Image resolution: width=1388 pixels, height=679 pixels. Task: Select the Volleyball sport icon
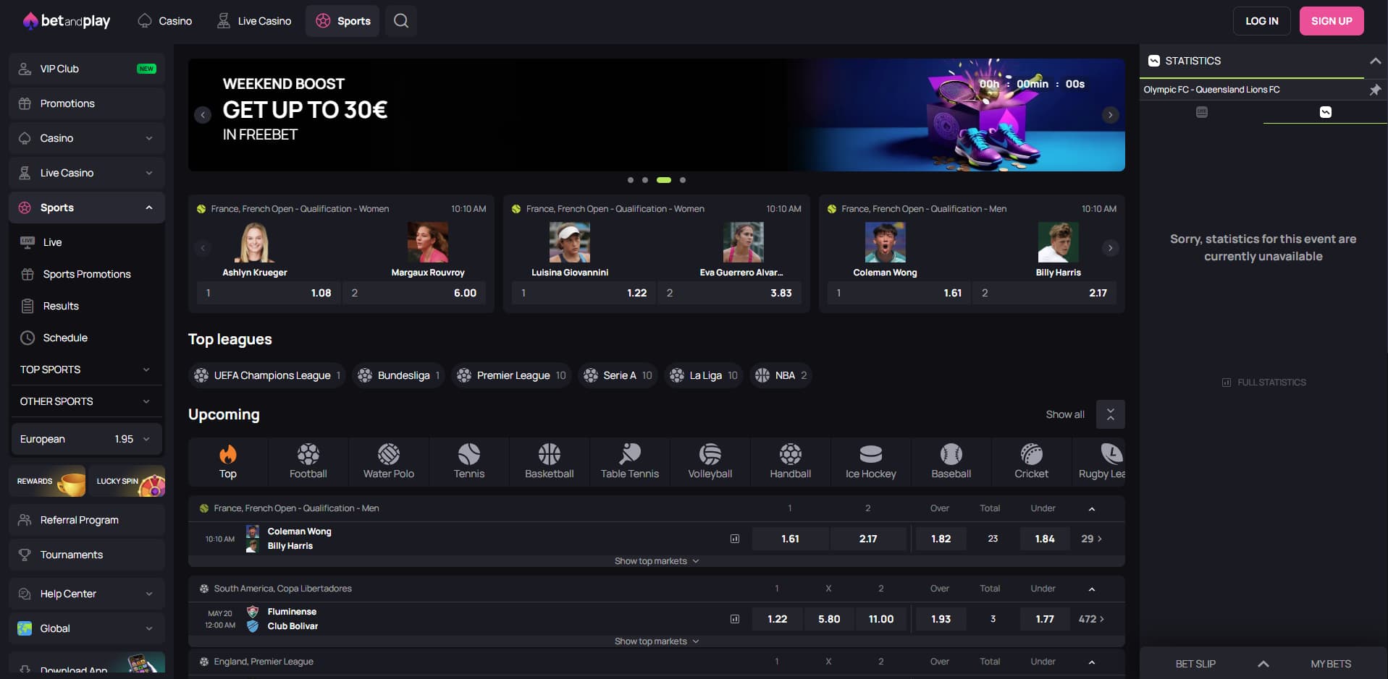(710, 461)
